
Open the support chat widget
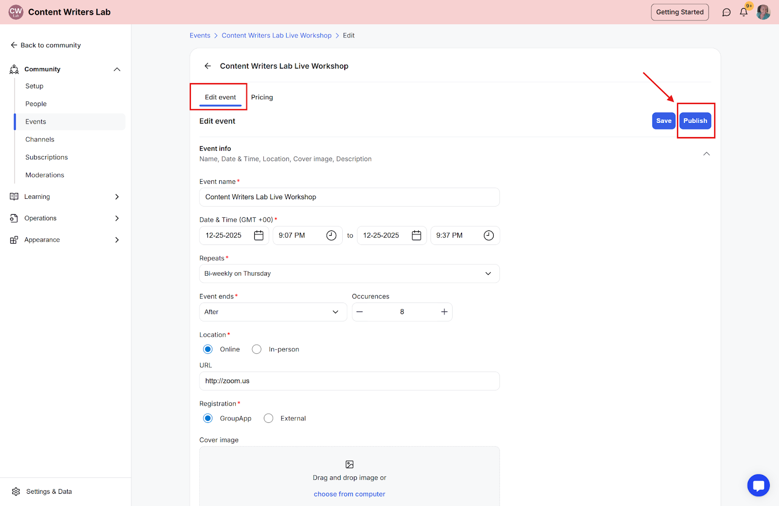point(758,485)
